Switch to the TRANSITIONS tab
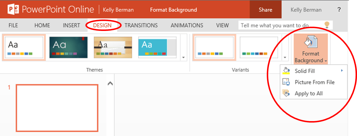 click(141, 25)
